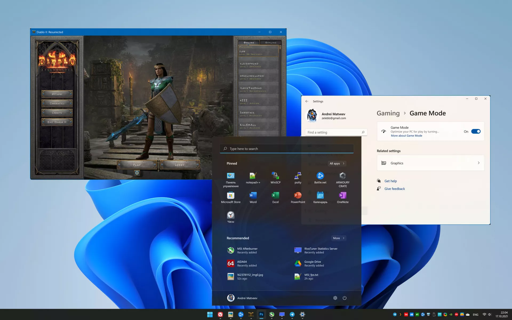Expand More recommended items

[339, 238]
